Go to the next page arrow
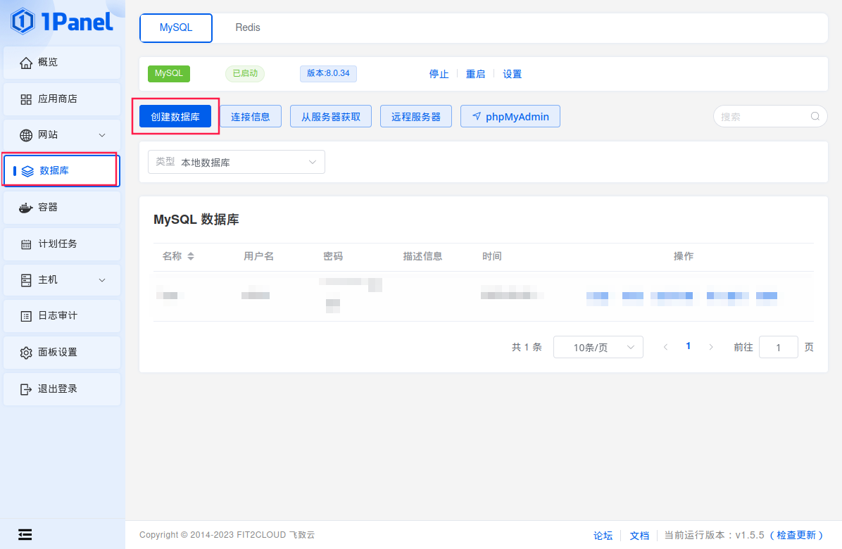 (711, 347)
